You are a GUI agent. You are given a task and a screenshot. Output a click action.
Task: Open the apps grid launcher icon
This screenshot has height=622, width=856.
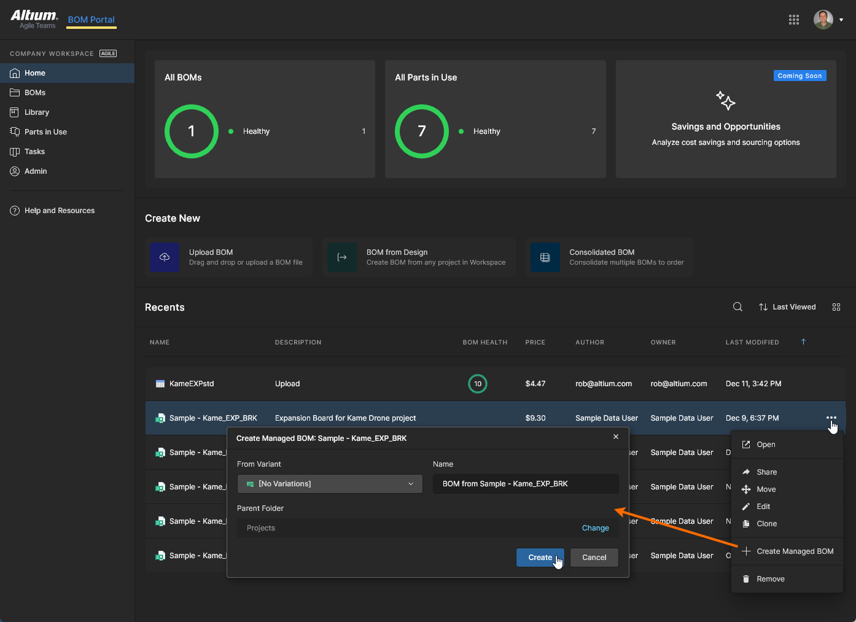793,20
